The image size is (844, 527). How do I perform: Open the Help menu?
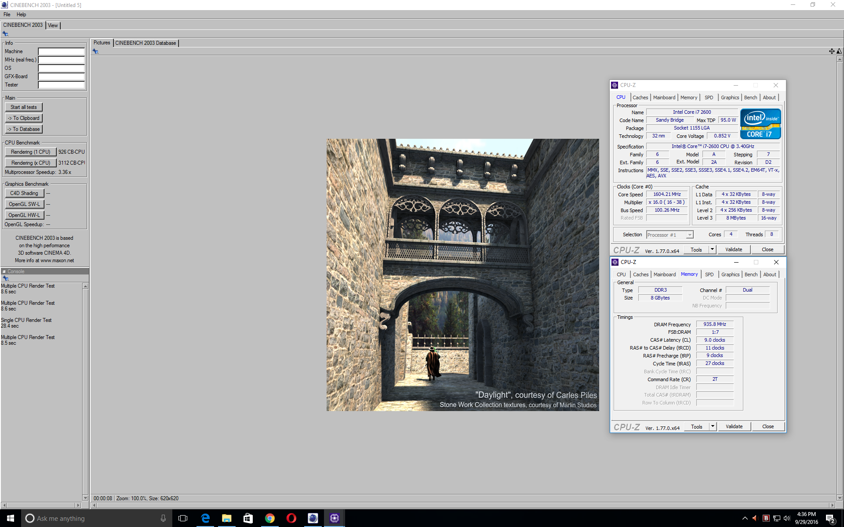click(x=21, y=14)
